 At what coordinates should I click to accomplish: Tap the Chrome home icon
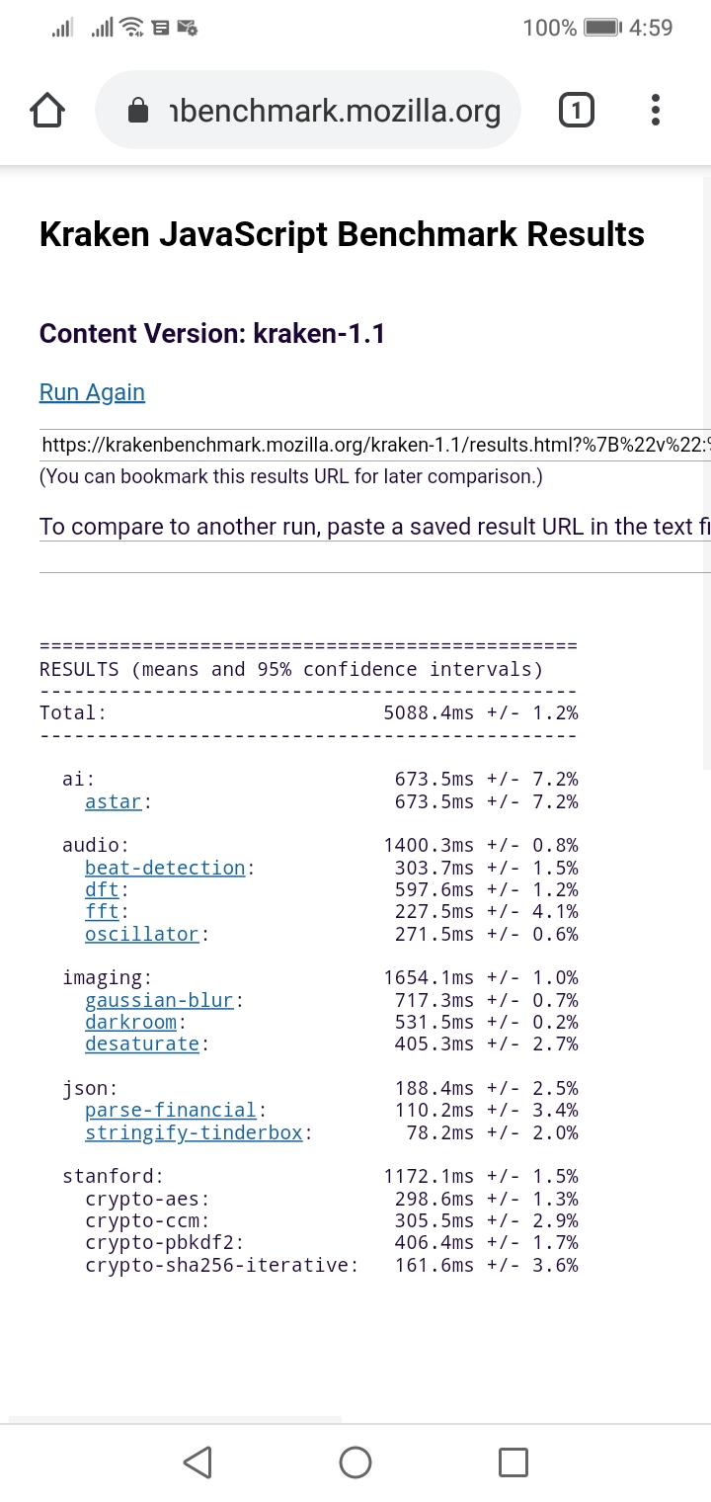click(47, 111)
